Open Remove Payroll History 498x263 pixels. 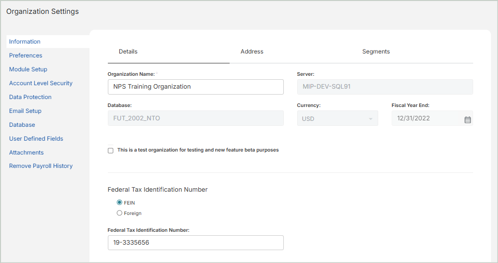click(x=41, y=166)
